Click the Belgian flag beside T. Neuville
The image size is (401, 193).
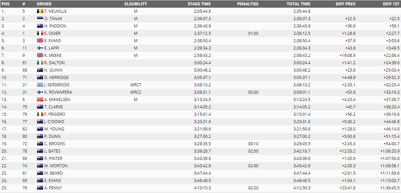[x=40, y=11]
